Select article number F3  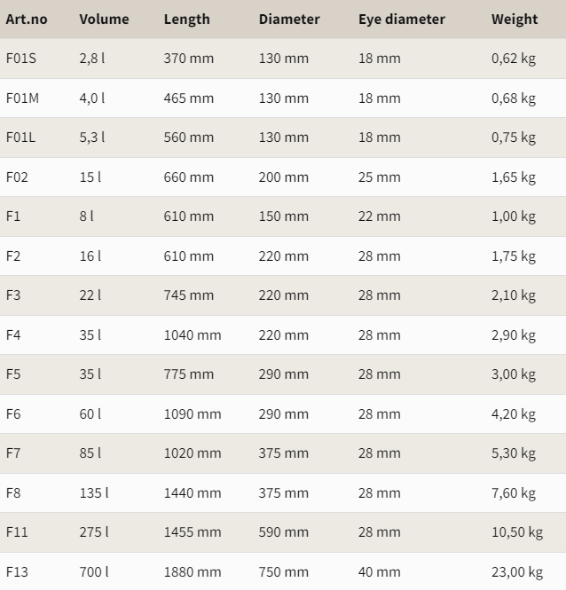(13, 295)
